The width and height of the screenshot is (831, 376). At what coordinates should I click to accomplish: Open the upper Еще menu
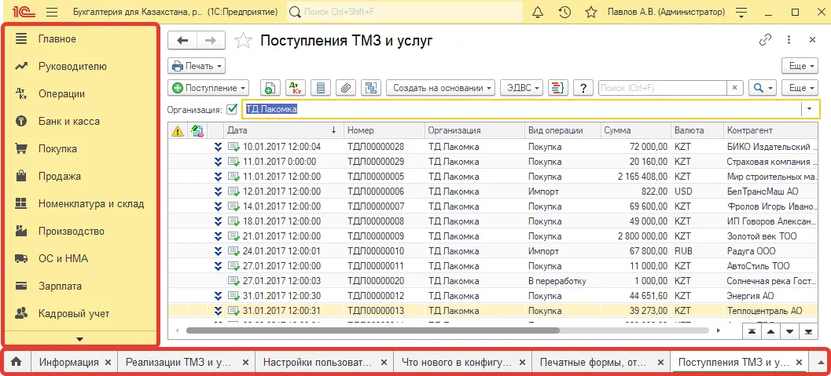tap(801, 66)
